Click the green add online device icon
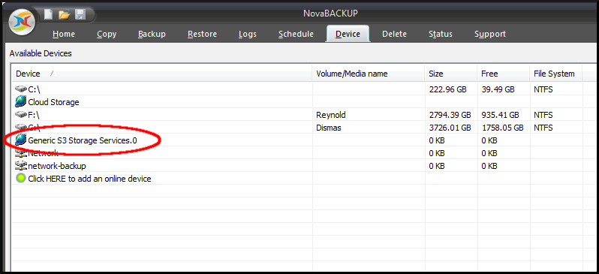This screenshot has height=274, width=599. [x=21, y=178]
